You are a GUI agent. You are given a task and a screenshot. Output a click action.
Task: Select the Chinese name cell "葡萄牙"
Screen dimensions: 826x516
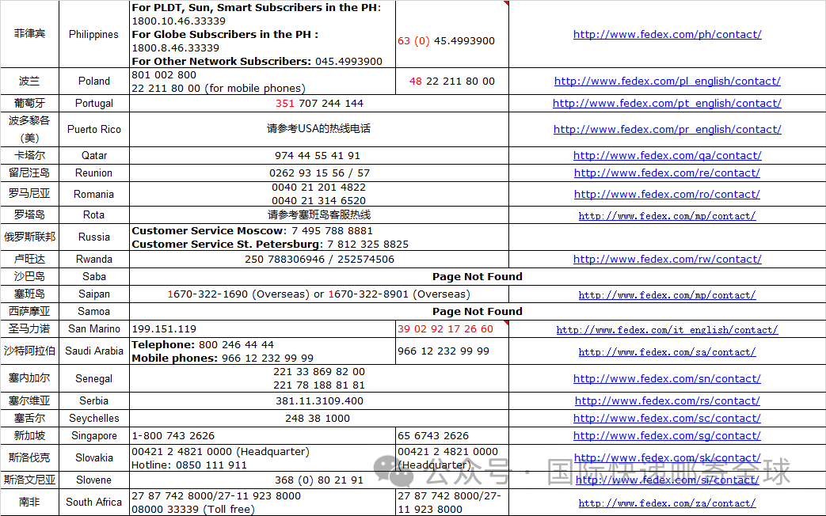29,103
